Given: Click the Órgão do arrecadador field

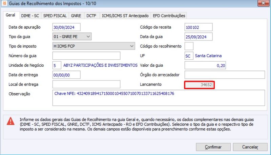Looking at the screenshot, I should click(225, 75).
